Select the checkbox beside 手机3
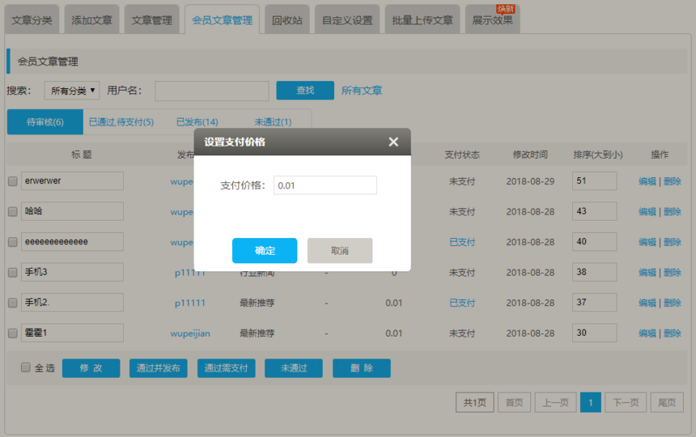 coord(12,272)
